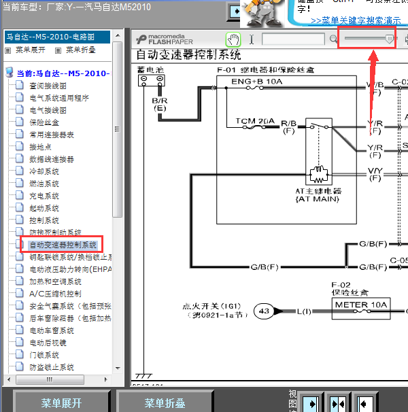The height and width of the screenshot is (412, 408).
Task: Open A/C压缩机控制 tree entry
Action: coord(55,294)
